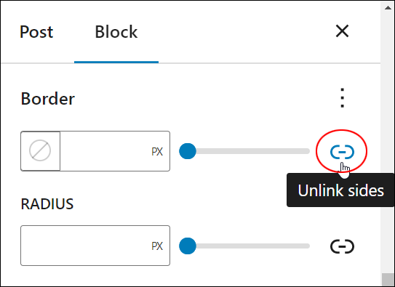Select the Block tab
Viewport: 395px width, 287px height.
pyautogui.click(x=116, y=32)
